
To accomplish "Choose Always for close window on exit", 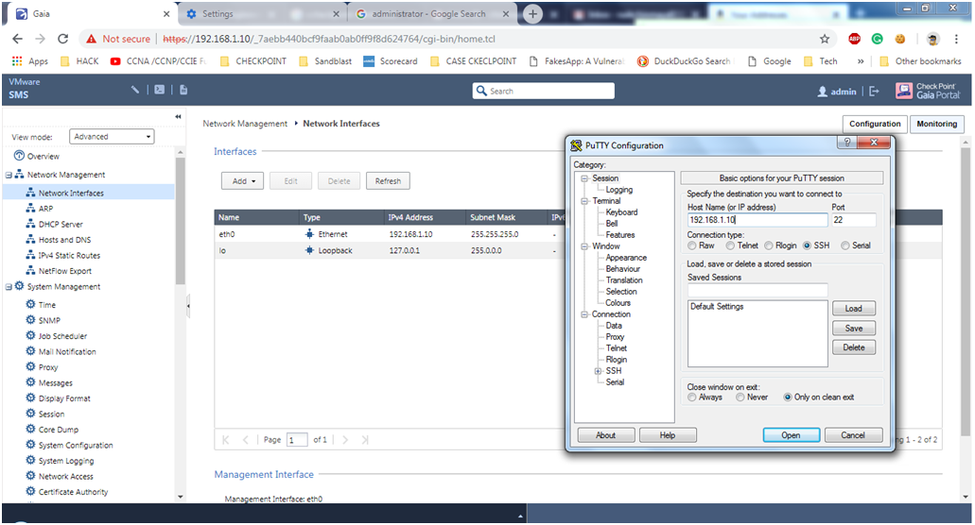I will [x=692, y=398].
